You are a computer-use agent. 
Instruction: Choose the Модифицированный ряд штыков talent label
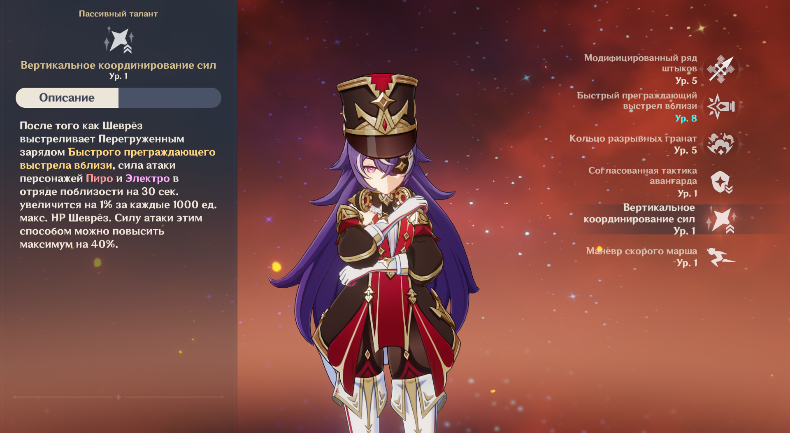pyautogui.click(x=640, y=63)
